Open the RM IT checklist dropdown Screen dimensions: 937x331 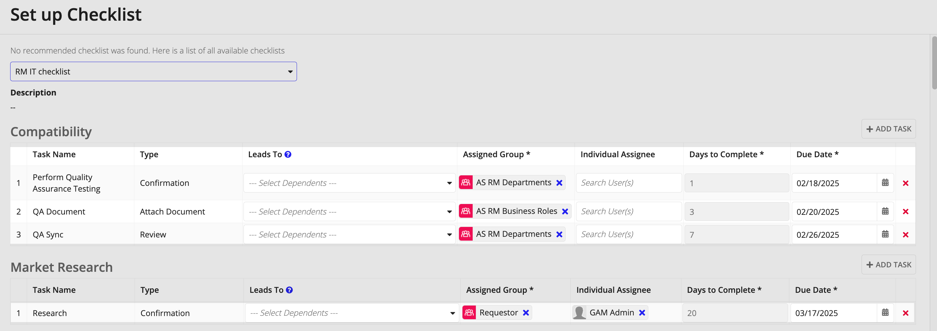coord(153,72)
